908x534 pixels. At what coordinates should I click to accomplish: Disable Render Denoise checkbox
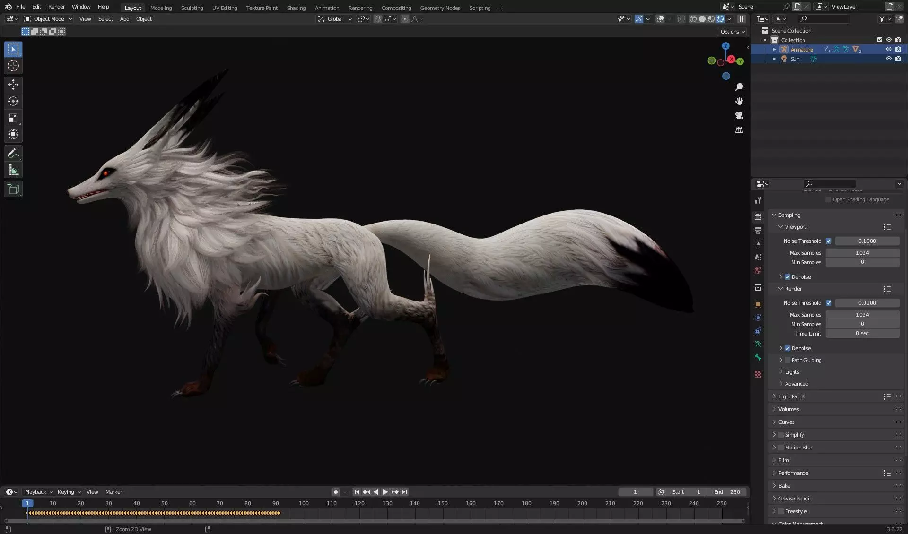(787, 348)
